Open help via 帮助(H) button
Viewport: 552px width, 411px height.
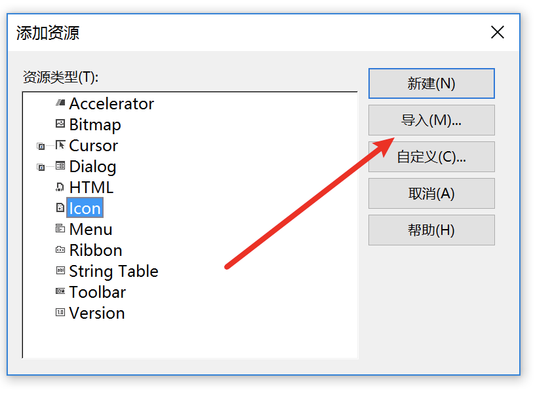coord(431,230)
